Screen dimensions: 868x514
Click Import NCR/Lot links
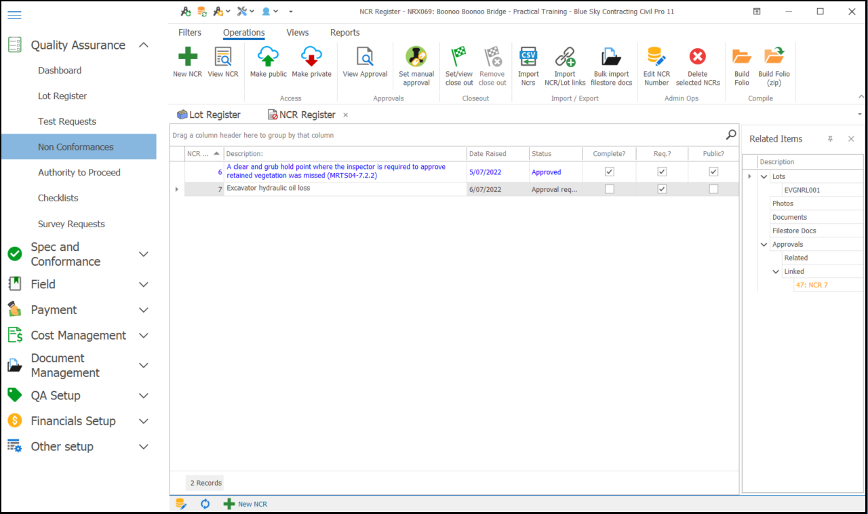(565, 66)
